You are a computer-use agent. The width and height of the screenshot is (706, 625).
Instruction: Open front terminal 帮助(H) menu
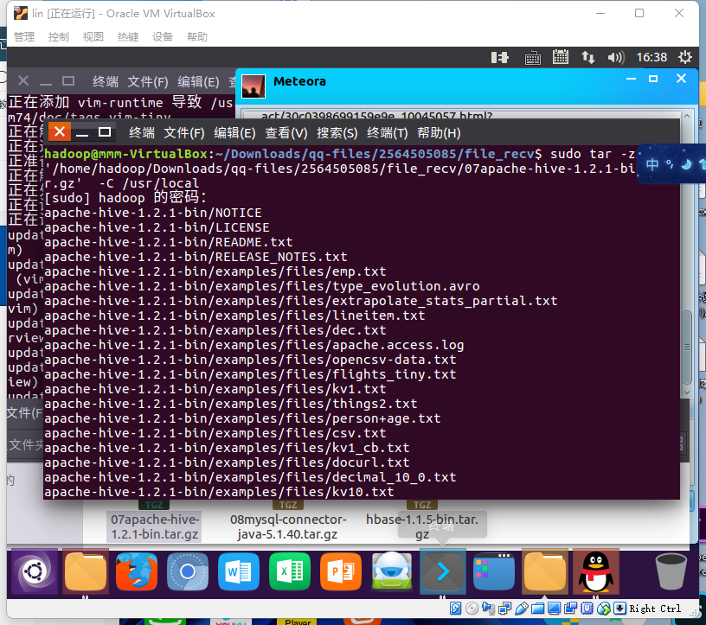[x=439, y=133]
